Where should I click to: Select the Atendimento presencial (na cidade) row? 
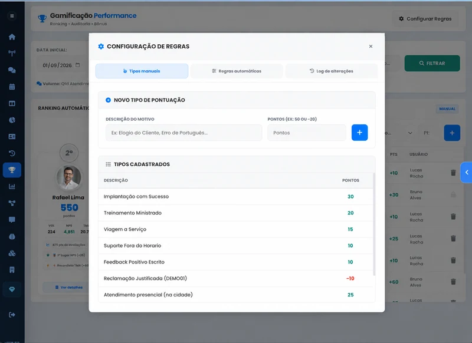pos(235,295)
